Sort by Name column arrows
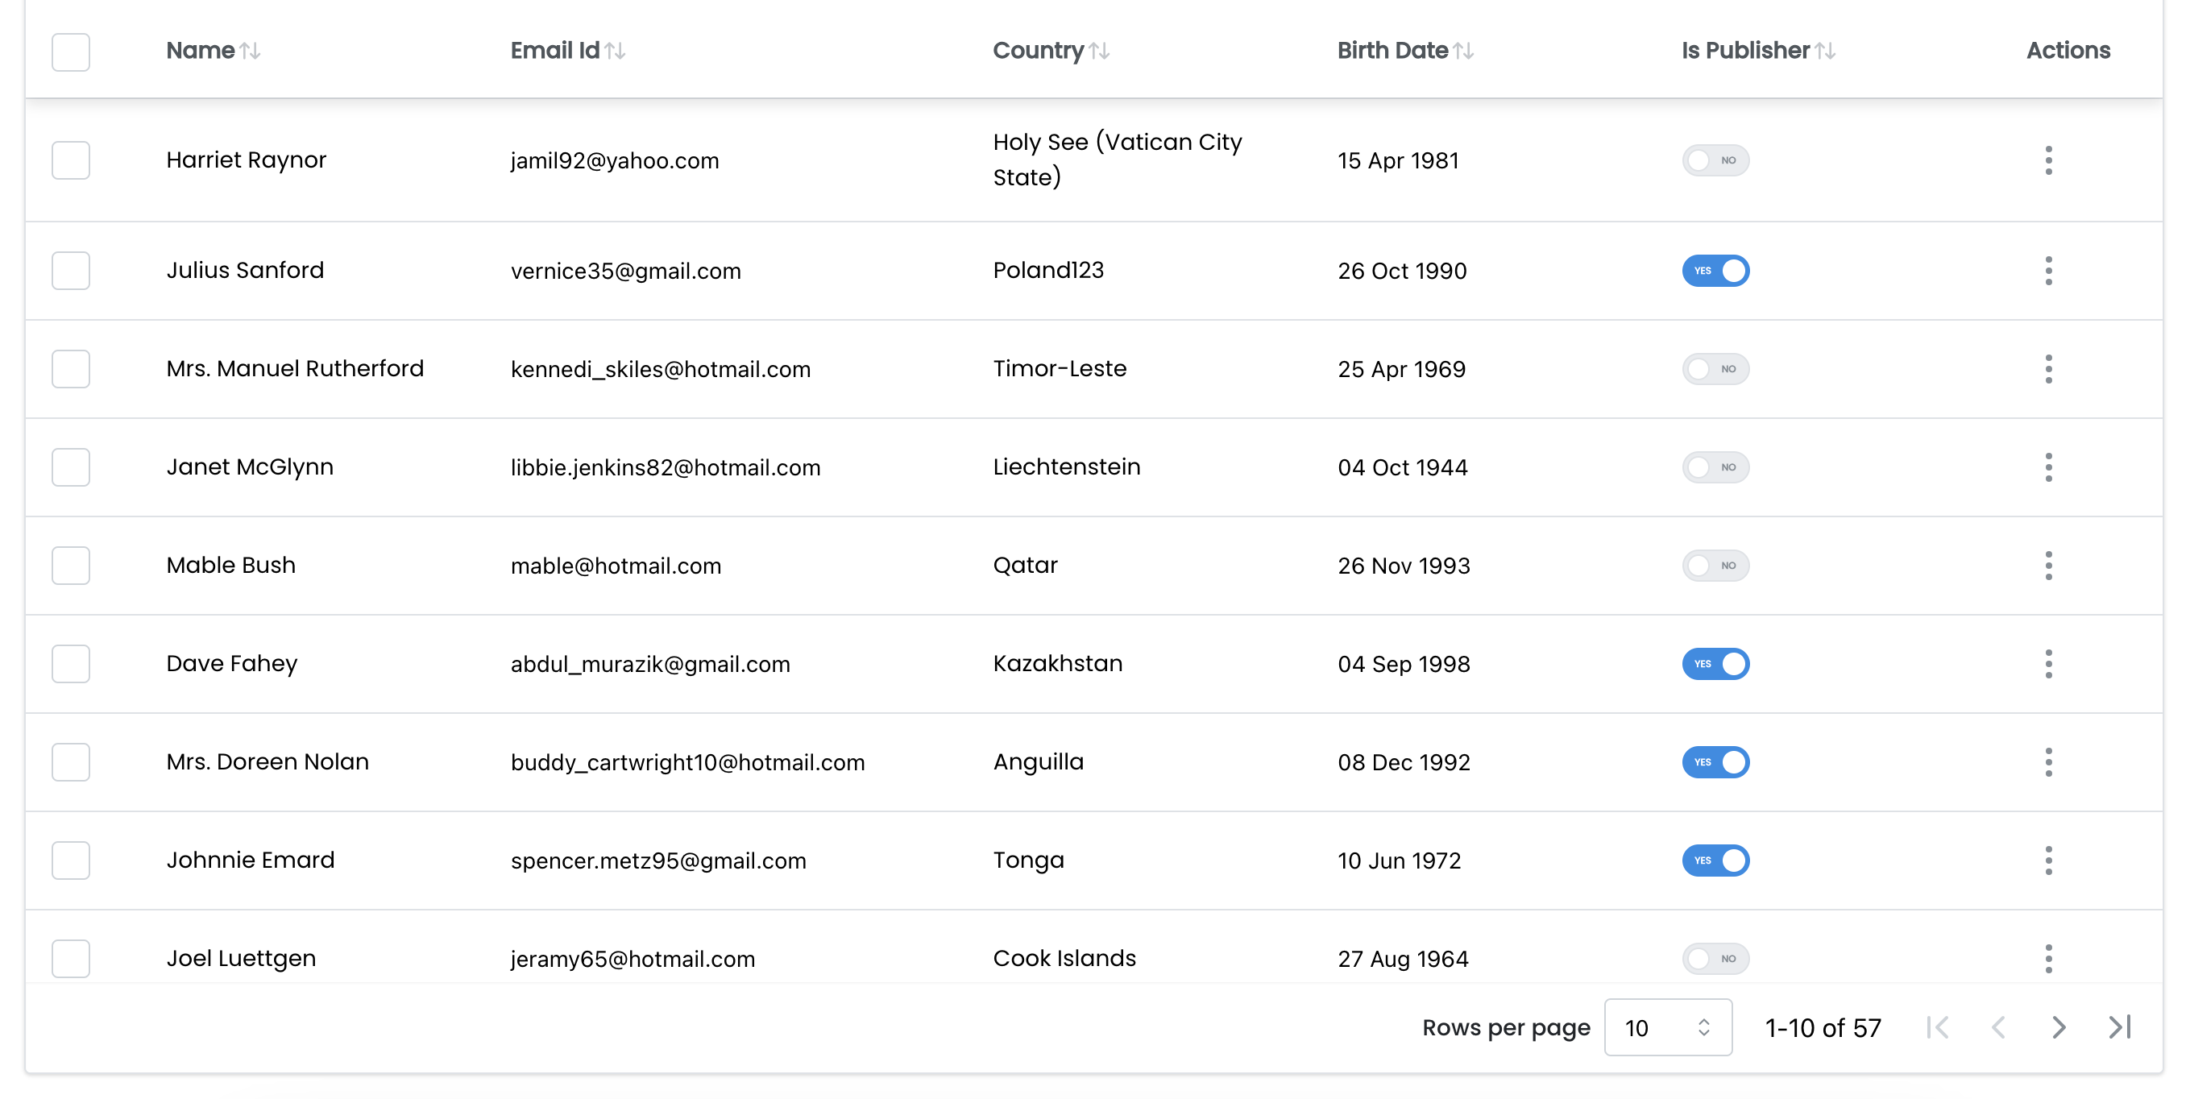The width and height of the screenshot is (2190, 1099). tap(250, 51)
